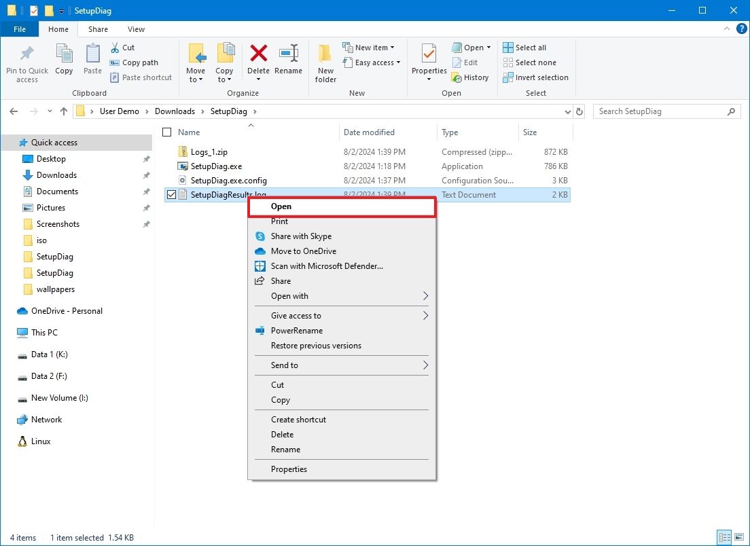Uncheck the SetupDiagResults.log checkbox

click(171, 195)
